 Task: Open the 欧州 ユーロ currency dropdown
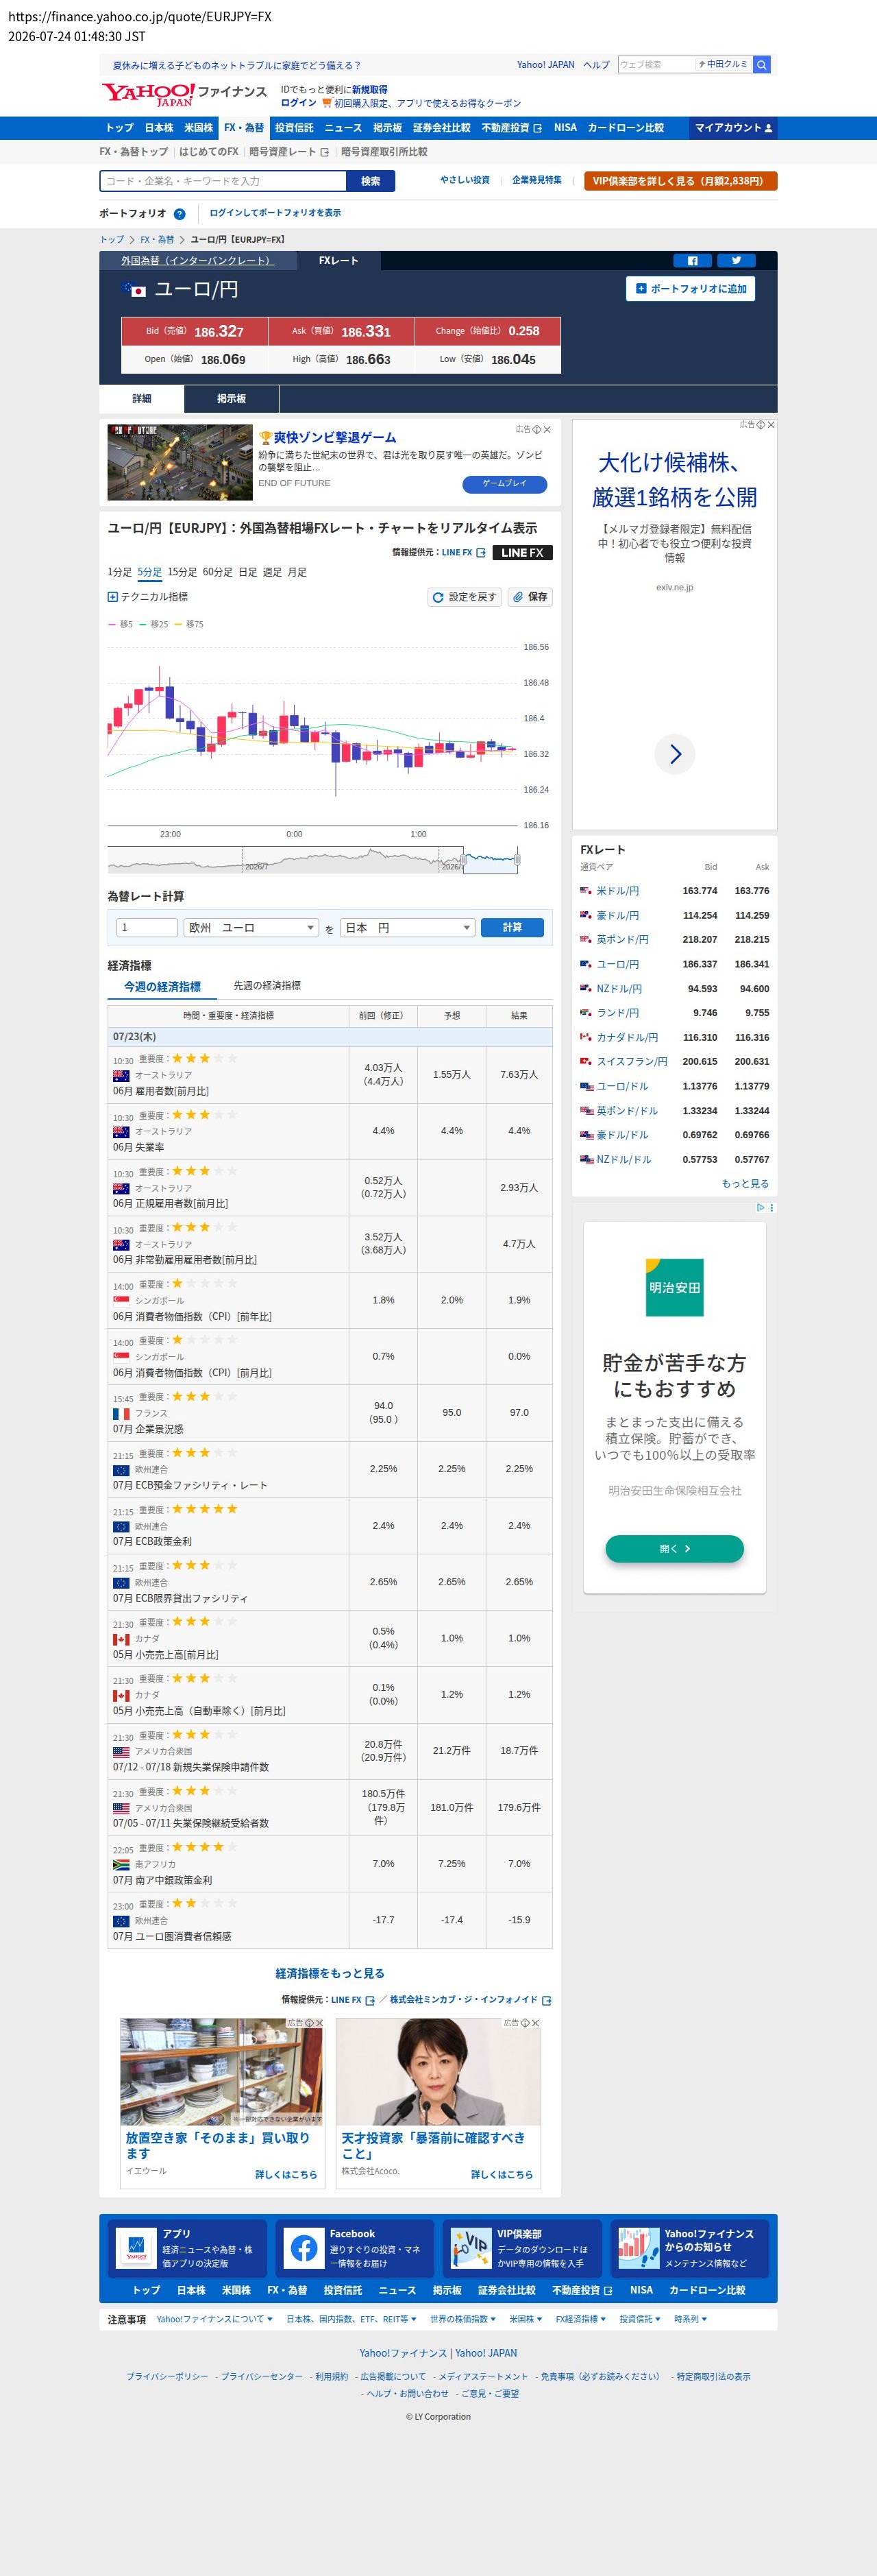point(251,928)
